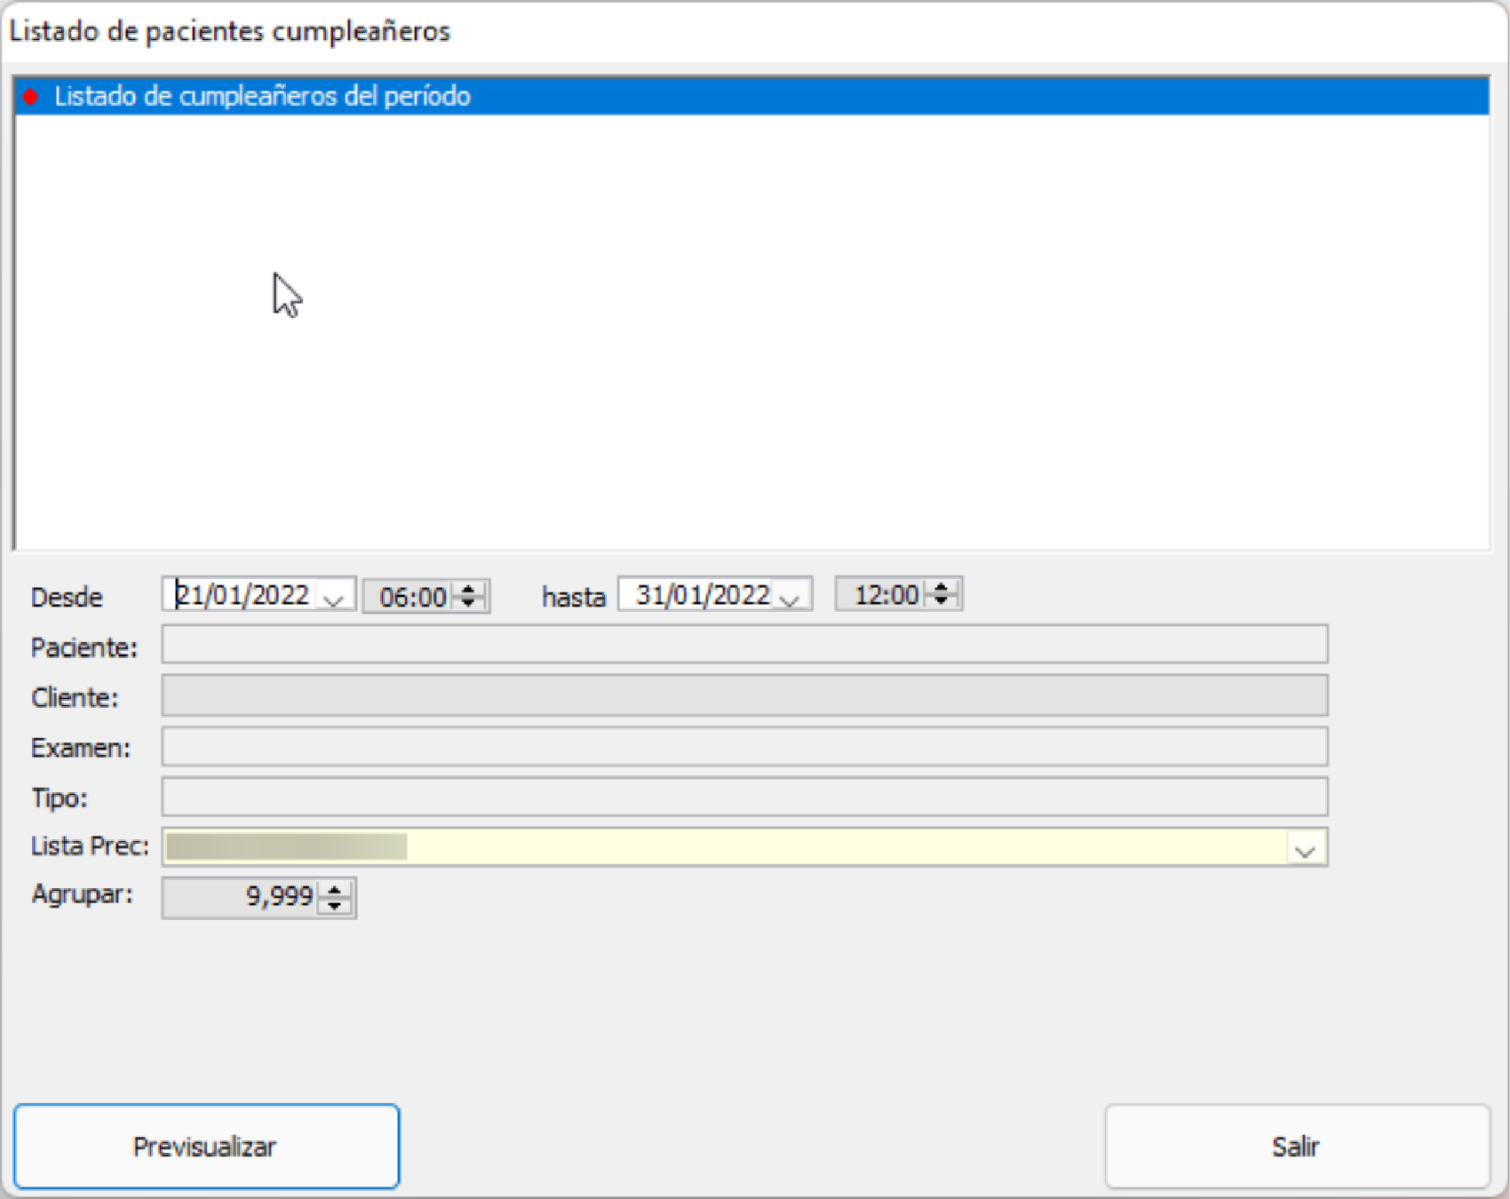1510x1199 pixels.
Task: Click the Paciente input field
Action: pos(744,645)
